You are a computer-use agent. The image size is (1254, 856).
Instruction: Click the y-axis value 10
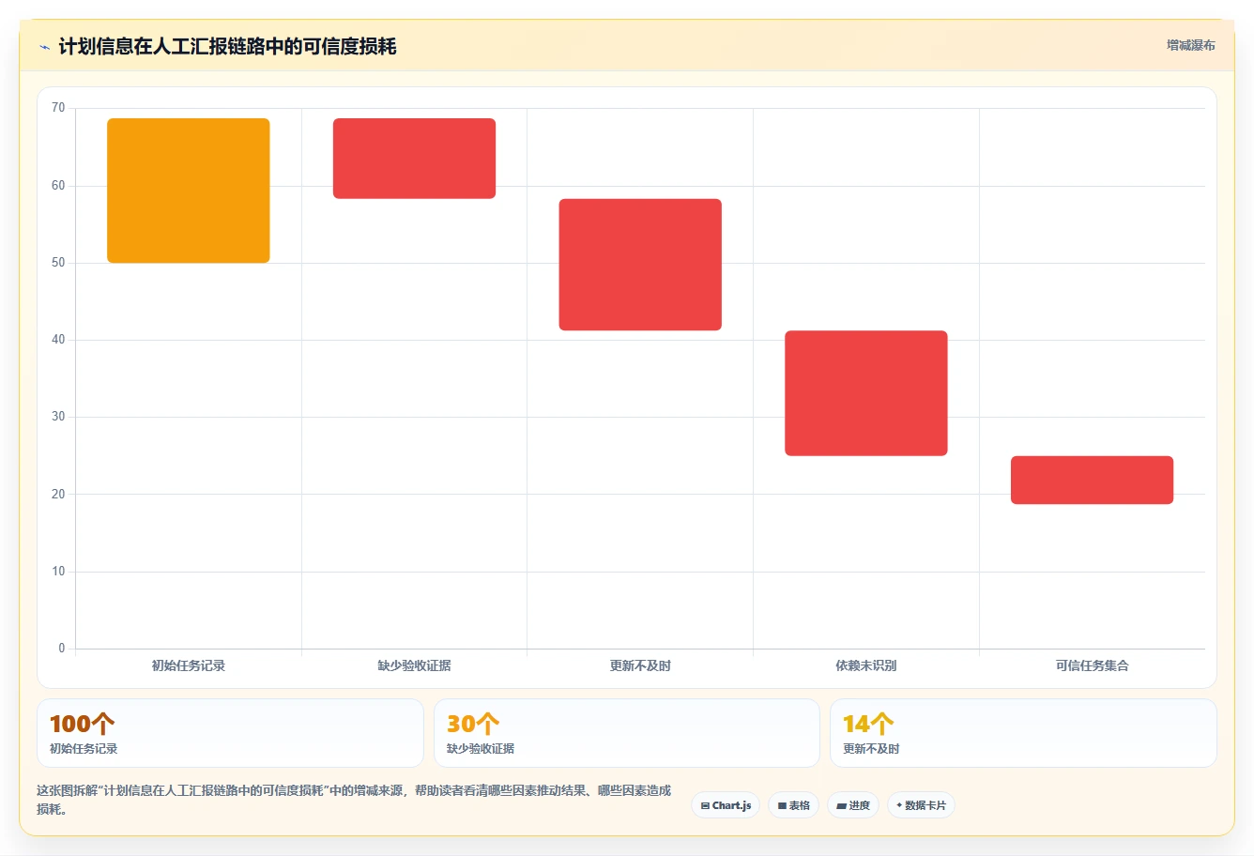[x=58, y=572]
